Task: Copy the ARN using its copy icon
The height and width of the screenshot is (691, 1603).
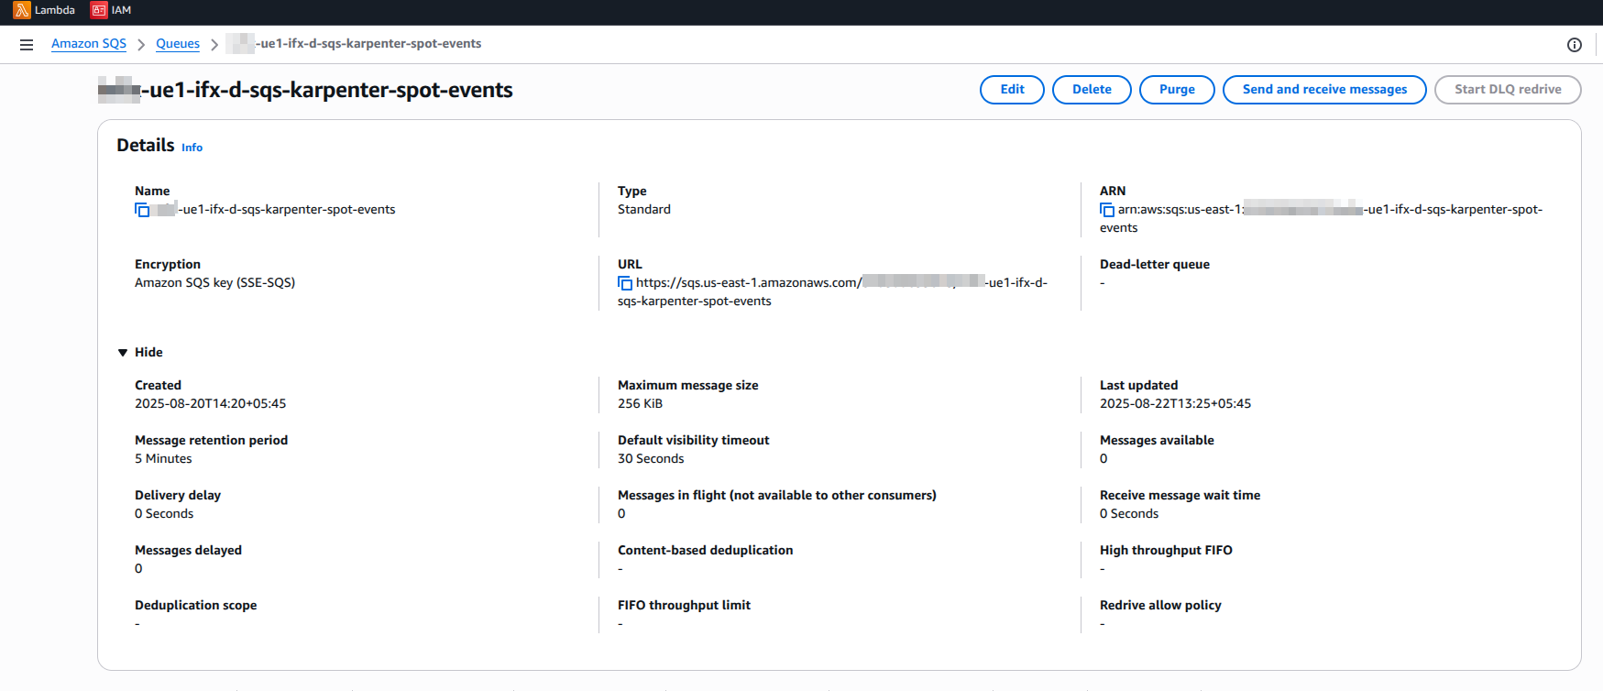Action: 1107,210
